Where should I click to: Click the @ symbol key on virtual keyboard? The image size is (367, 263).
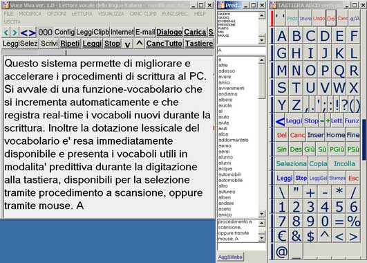click(x=281, y=251)
